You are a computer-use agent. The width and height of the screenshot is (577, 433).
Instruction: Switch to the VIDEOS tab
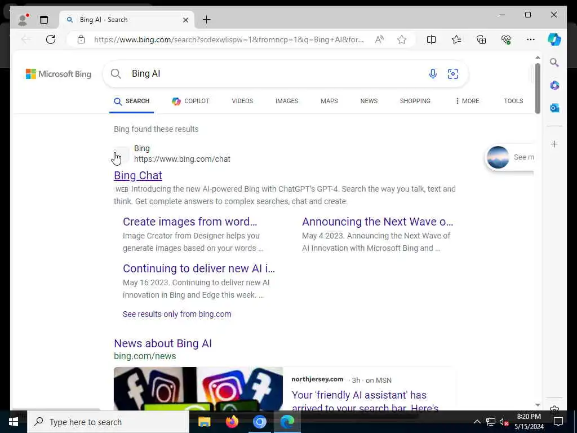242,101
